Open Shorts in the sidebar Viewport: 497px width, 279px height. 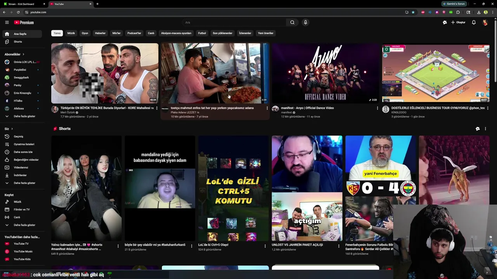click(21, 41)
